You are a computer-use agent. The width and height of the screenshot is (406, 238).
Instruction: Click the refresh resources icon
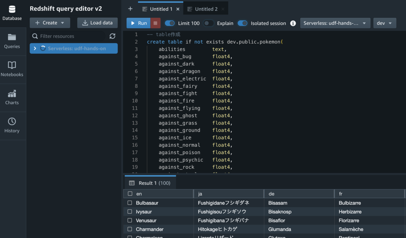112,36
